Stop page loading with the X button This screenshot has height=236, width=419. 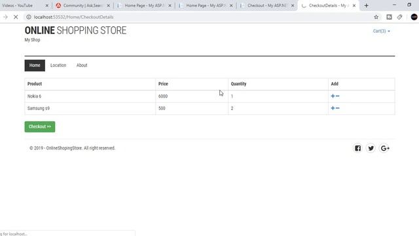click(16, 17)
